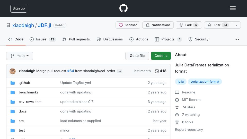Screen dimensions: 247x139
Task: Click the MIT license scale icon
Action: point(177,100)
